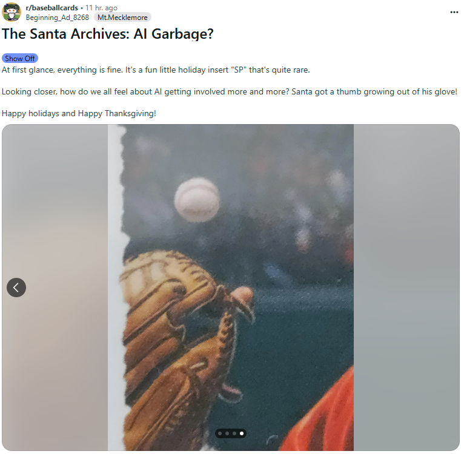Jump to the second gallery dot
Screen dimensions: 461x454
[227, 433]
